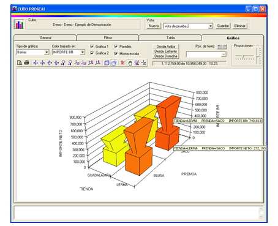Click the last toolbar axis icon
The width and height of the screenshot is (278, 226).
pos(144,62)
